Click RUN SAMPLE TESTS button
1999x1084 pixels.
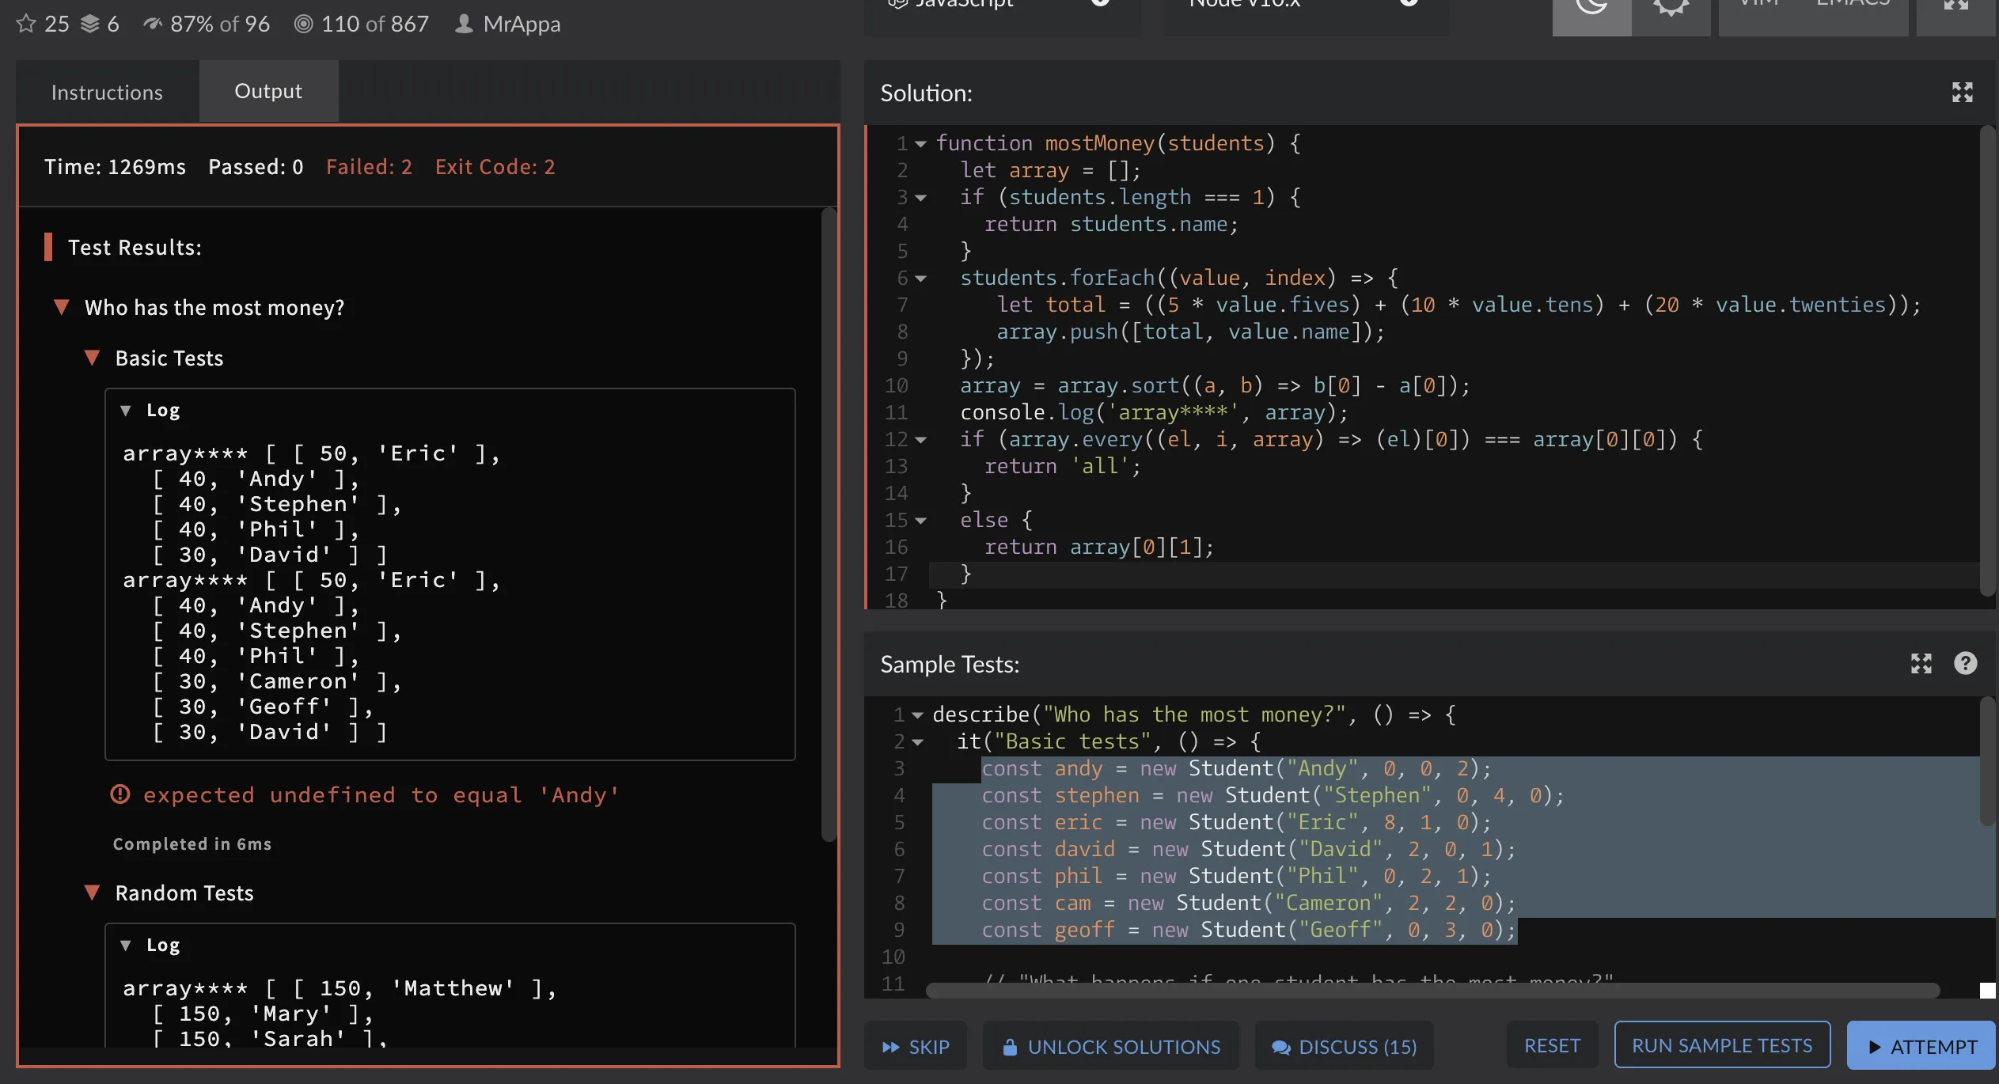pyautogui.click(x=1721, y=1045)
